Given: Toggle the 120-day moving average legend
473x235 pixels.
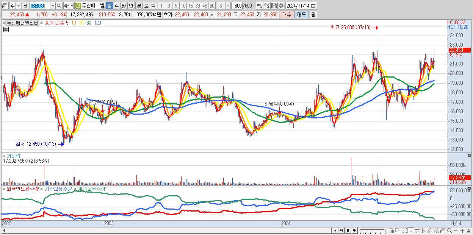Looking at the screenshot, I should tap(97, 23).
